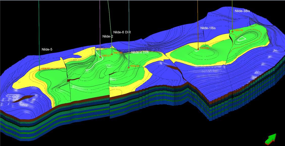
Task: Select the Nilde-1Bis well label
Action: [x=208, y=28]
